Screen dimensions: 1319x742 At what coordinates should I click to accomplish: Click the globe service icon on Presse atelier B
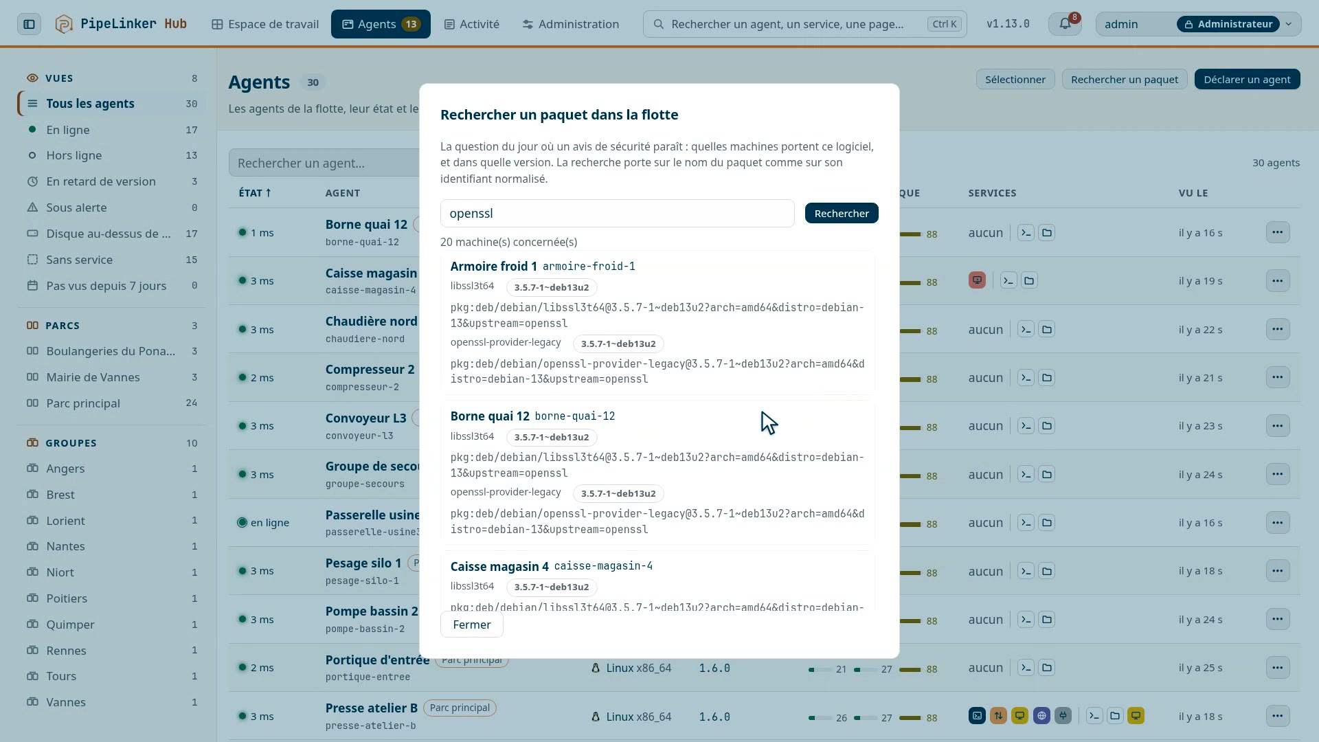pos(1041,716)
